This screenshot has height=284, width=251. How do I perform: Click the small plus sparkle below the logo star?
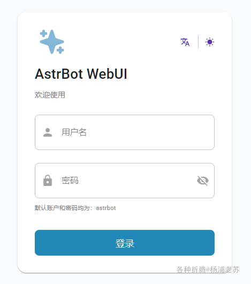[x=60, y=50]
